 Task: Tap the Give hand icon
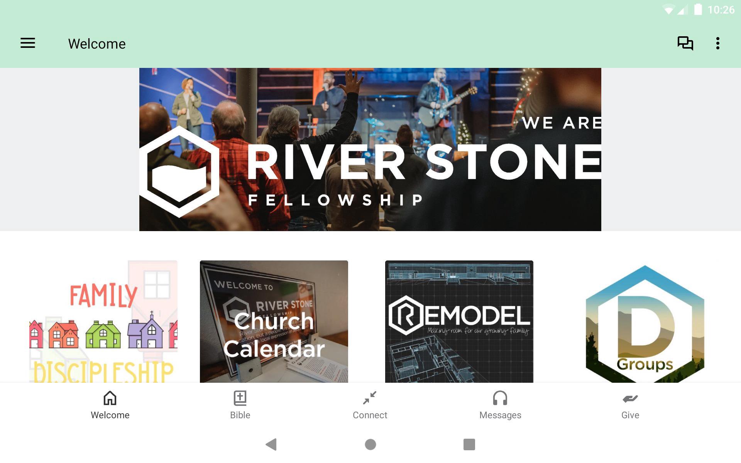coord(630,399)
